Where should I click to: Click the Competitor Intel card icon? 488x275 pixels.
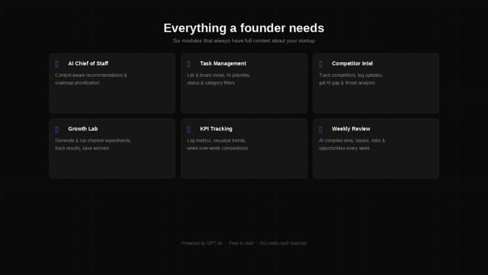click(x=320, y=64)
